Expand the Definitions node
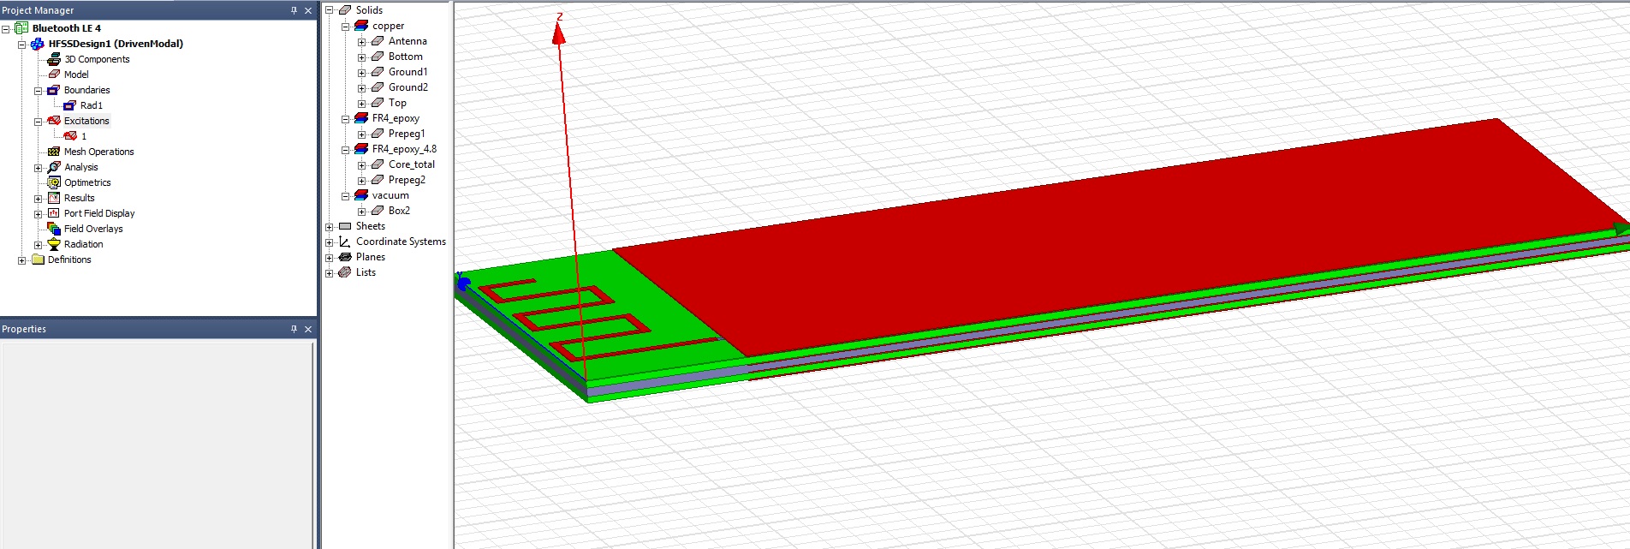Image resolution: width=1630 pixels, height=549 pixels. click(x=21, y=260)
